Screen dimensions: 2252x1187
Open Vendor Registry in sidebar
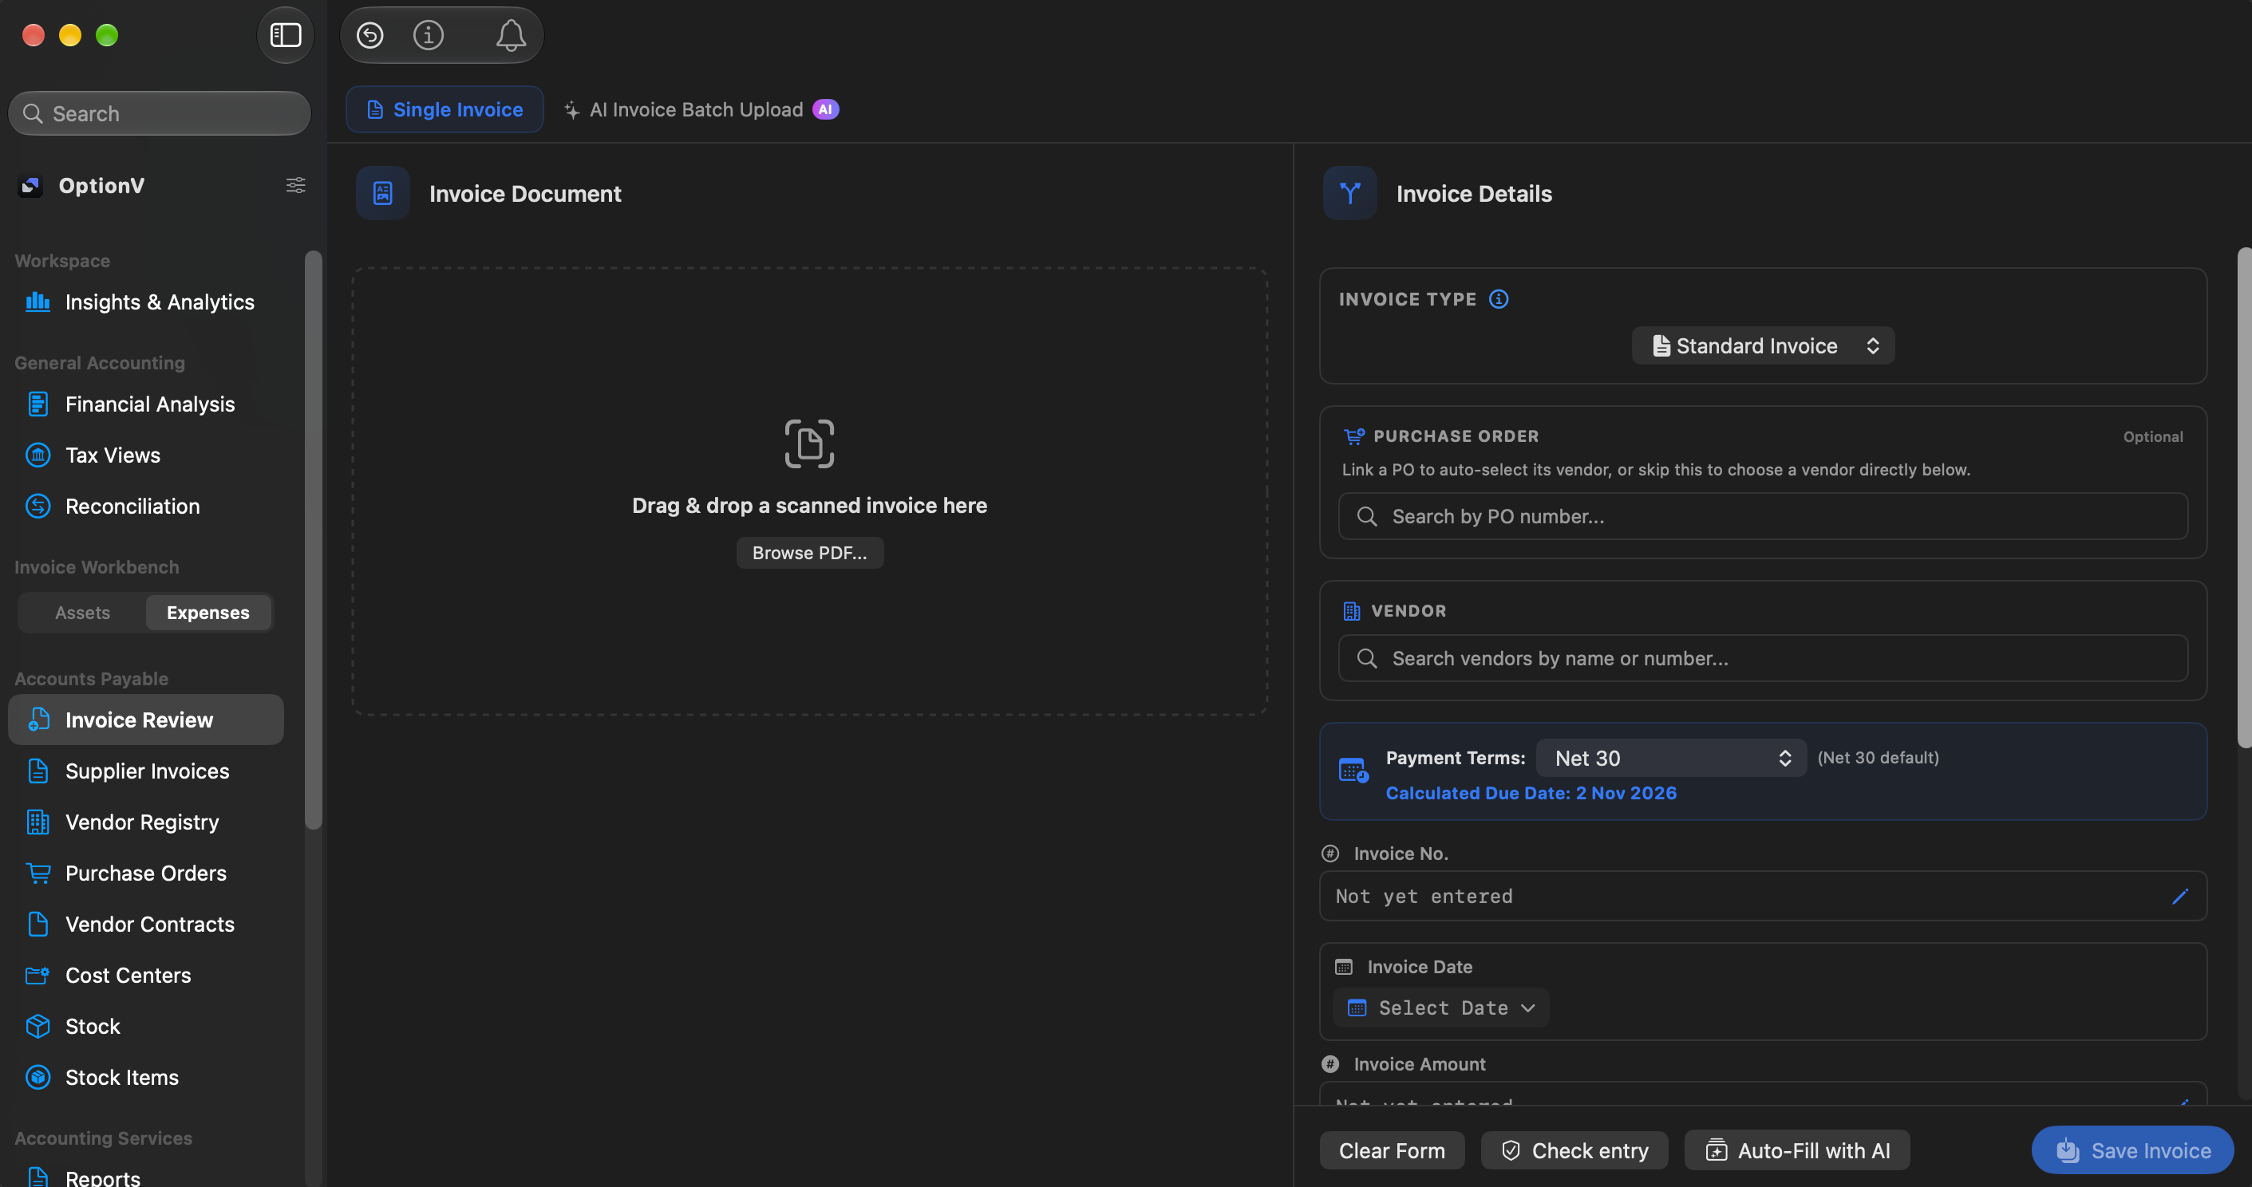tap(146, 822)
